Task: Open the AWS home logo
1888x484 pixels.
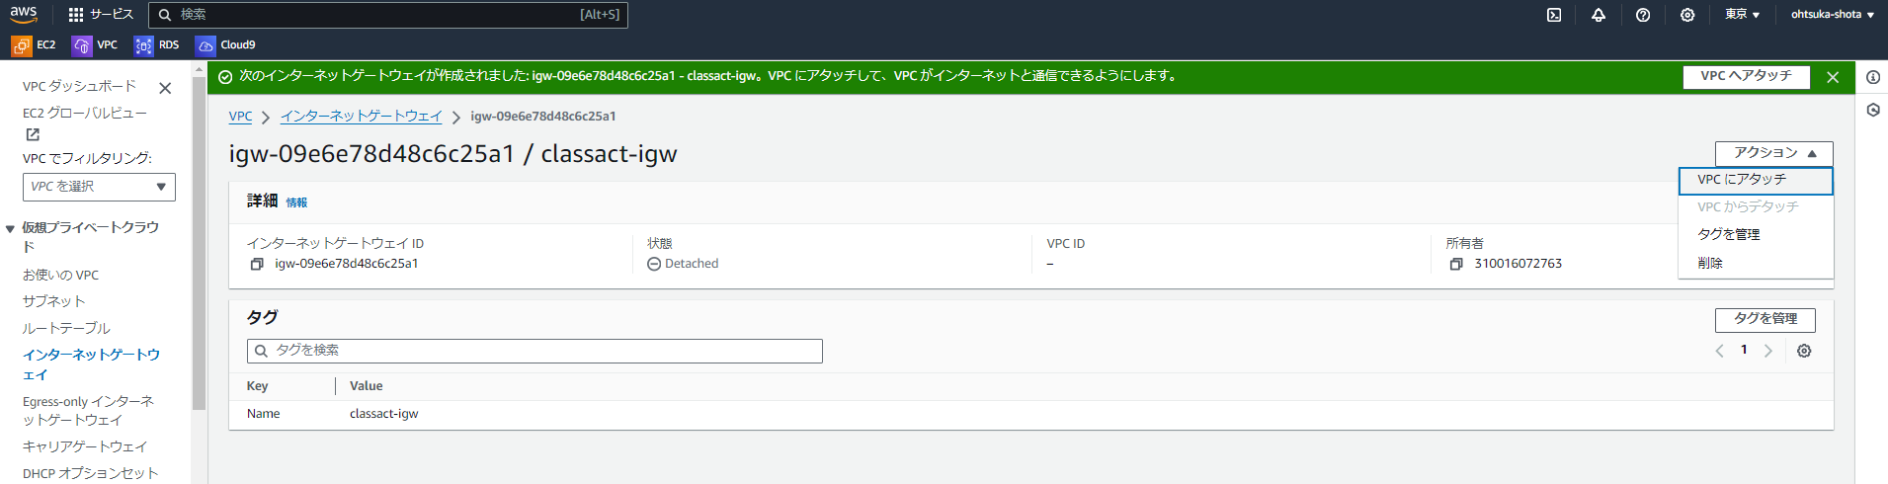Action: (24, 14)
